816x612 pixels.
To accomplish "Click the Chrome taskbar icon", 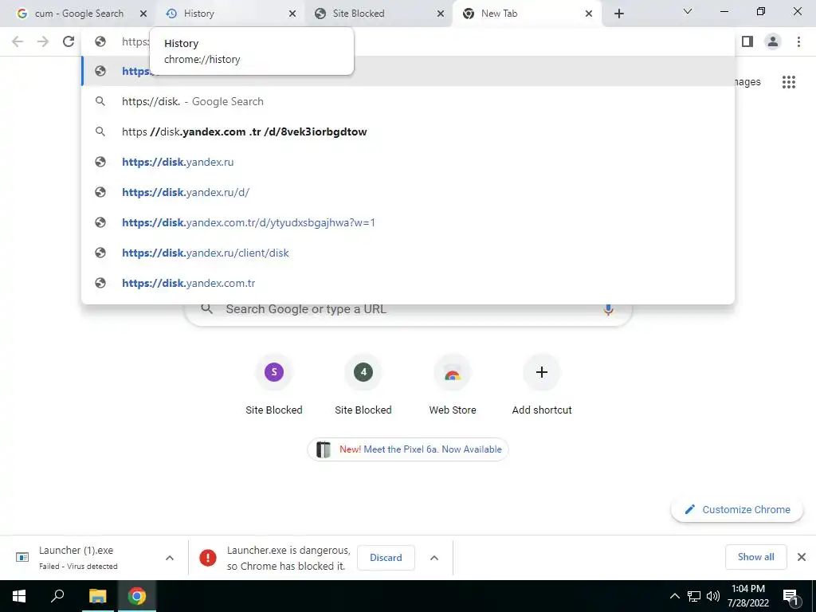I will click(137, 596).
